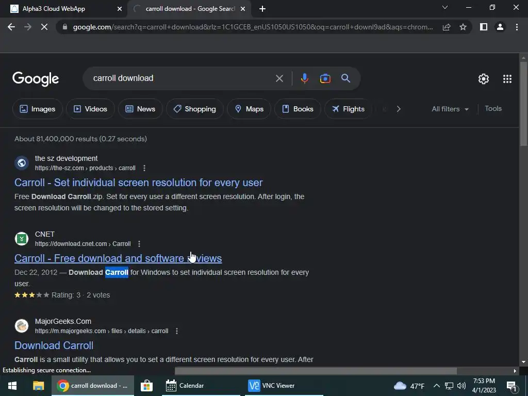Open search Tools
The height and width of the screenshot is (396, 528).
pyautogui.click(x=493, y=108)
